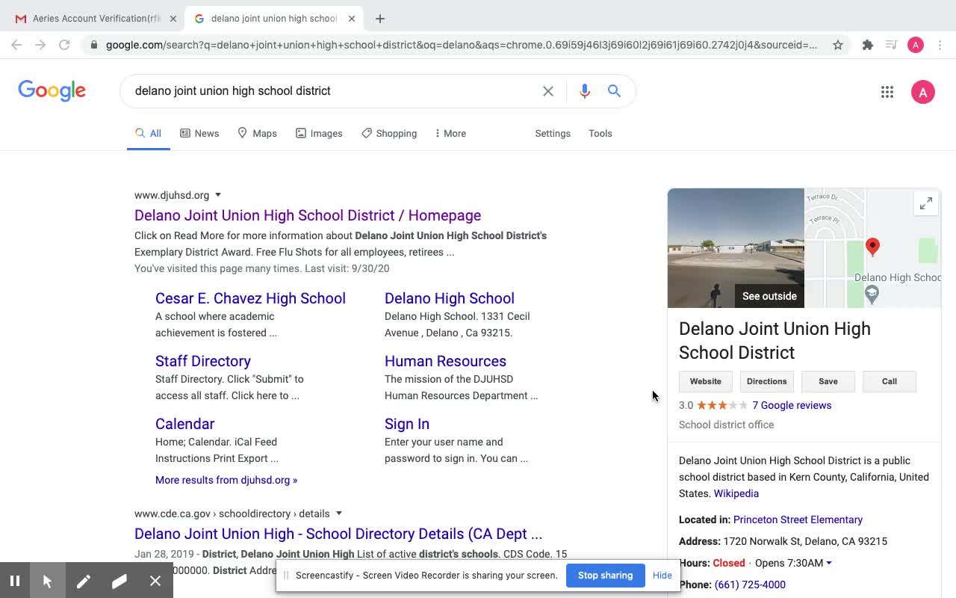
Task: Open Delano Joint Union High School District Homepage
Action: [x=308, y=215]
